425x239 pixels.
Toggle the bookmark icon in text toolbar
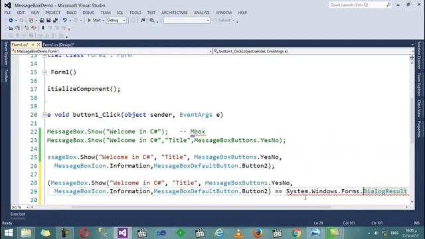(x=42, y=28)
